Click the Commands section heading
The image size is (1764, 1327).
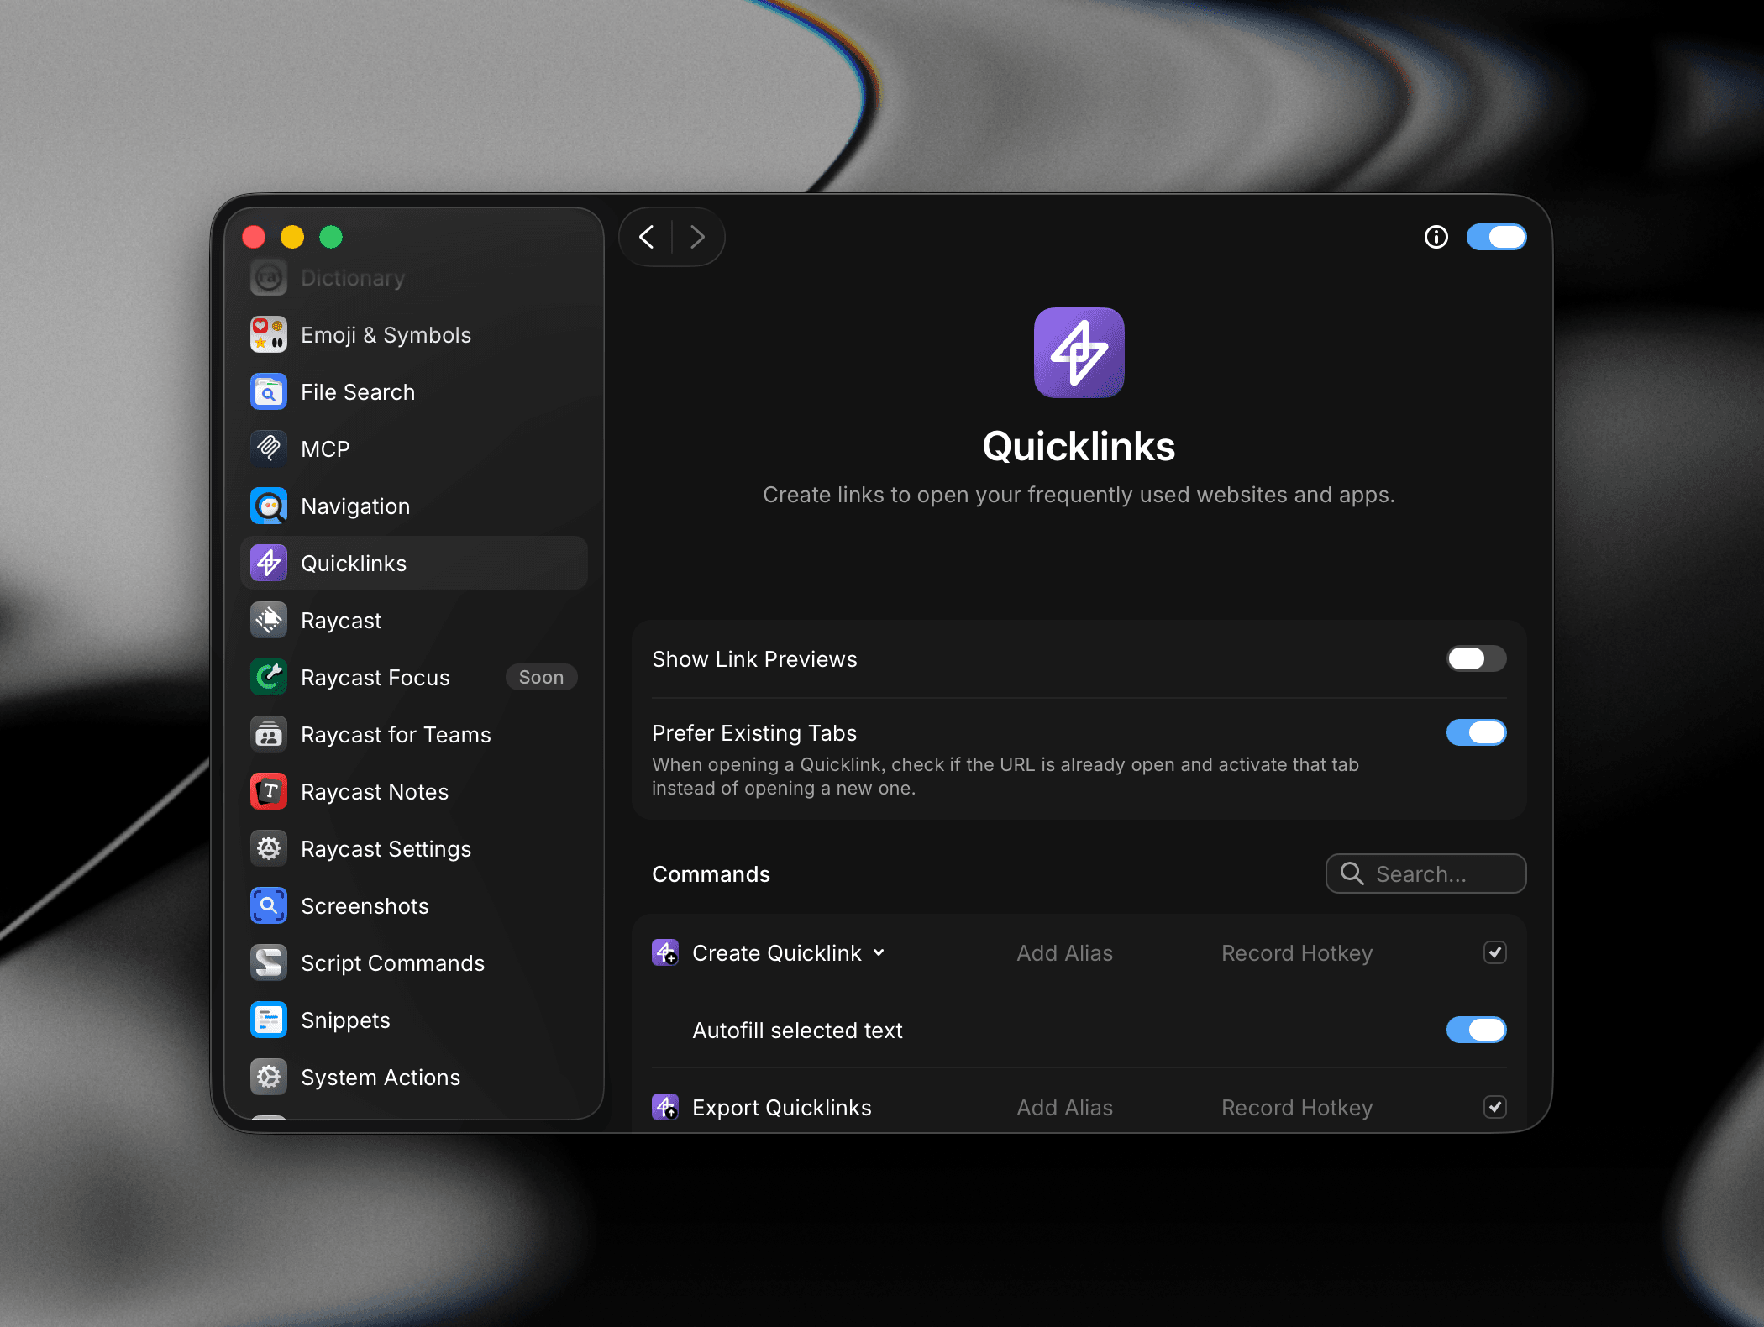pyautogui.click(x=711, y=874)
